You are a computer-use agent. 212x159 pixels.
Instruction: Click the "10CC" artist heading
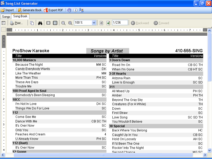pos(16,100)
